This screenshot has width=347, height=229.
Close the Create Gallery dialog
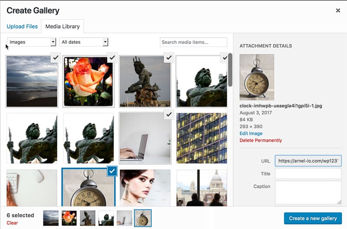pos(338,10)
